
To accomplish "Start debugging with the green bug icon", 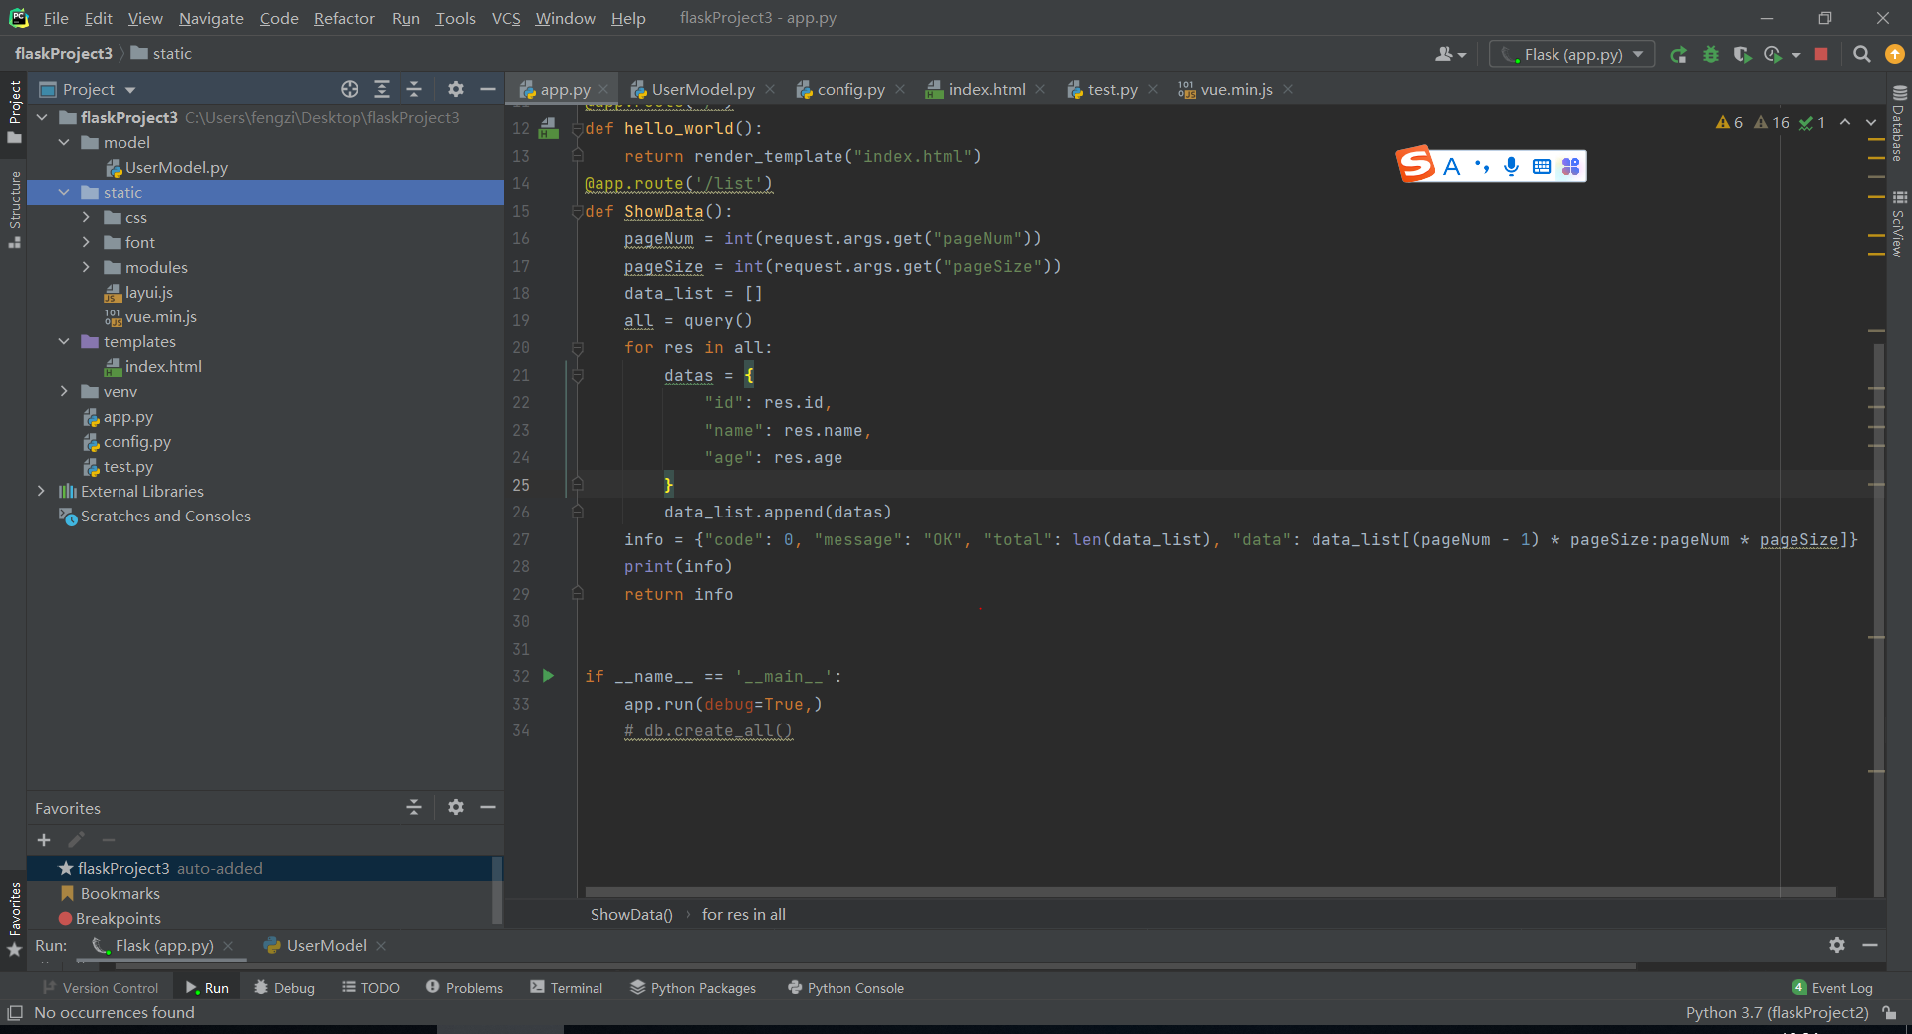I will 1711,55.
